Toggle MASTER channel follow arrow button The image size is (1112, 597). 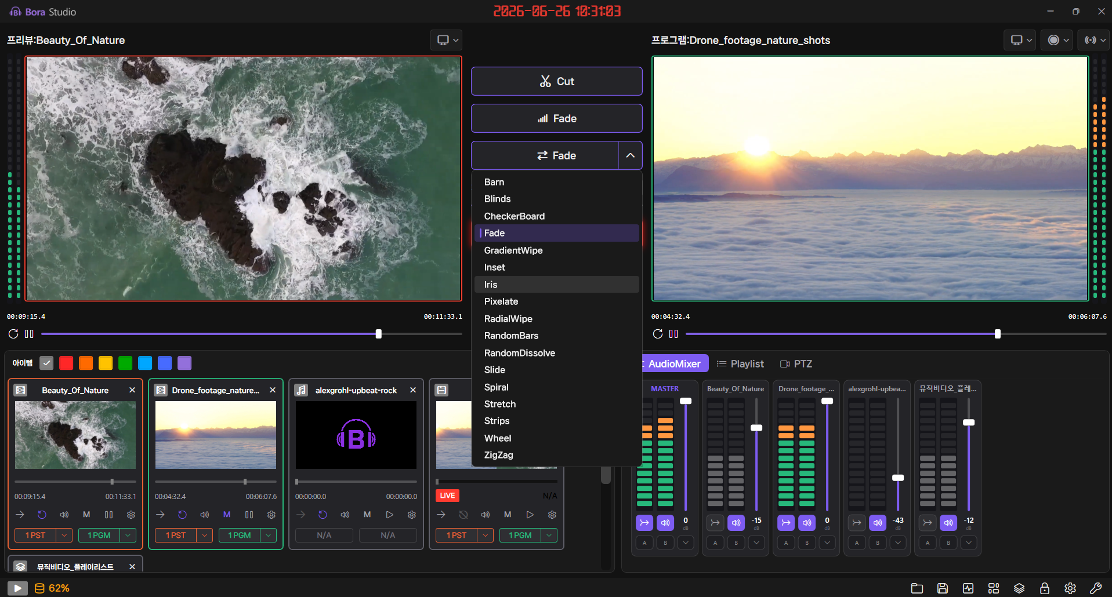coord(644,523)
